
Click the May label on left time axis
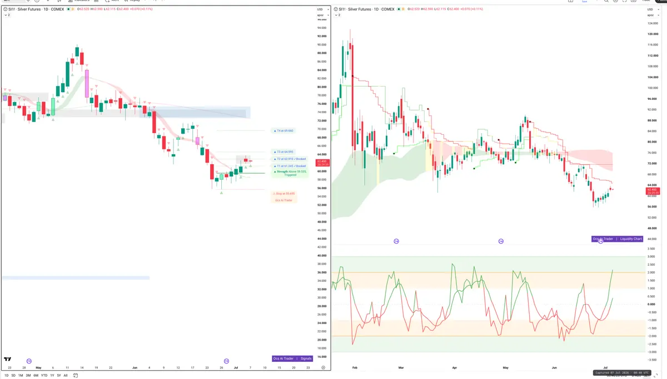click(x=38, y=367)
